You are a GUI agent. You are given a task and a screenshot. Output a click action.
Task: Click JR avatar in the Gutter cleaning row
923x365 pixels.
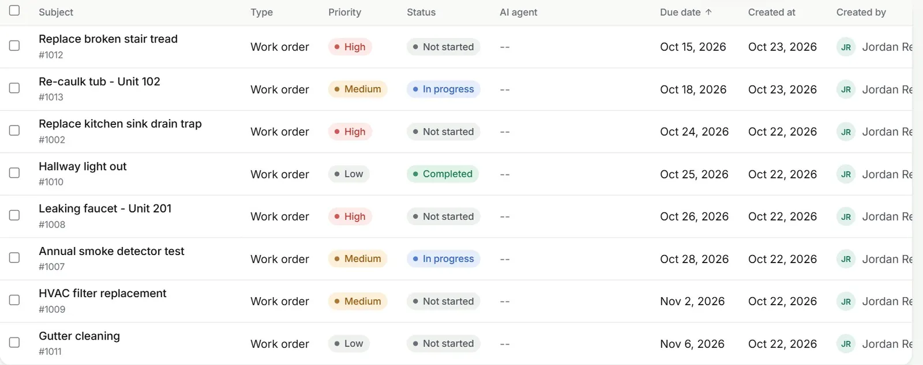[846, 344]
